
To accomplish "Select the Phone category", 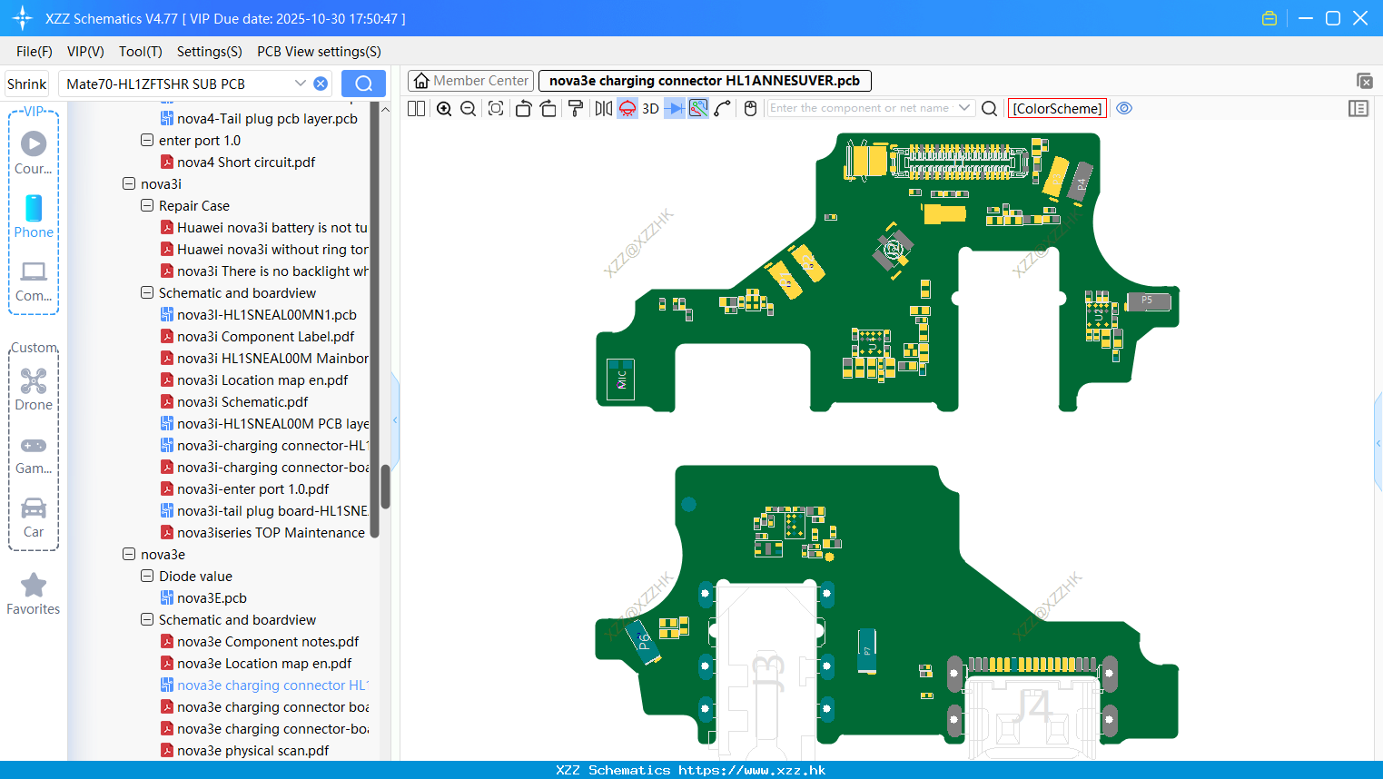I will click(34, 217).
